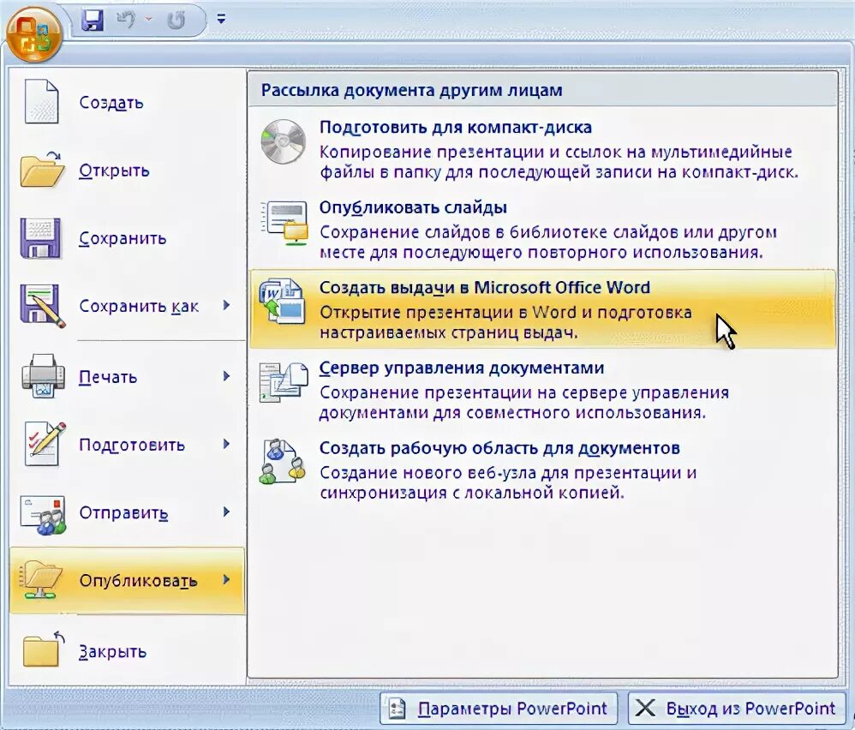Choose Отправить from the menu
This screenshot has width=855, height=730.
(x=127, y=512)
